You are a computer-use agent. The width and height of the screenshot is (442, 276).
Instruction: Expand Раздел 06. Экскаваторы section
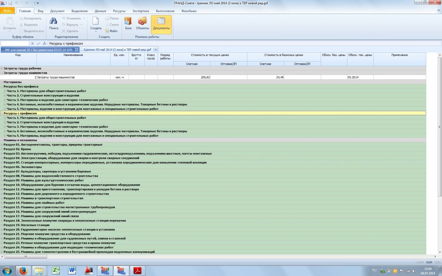(x=2, y=167)
